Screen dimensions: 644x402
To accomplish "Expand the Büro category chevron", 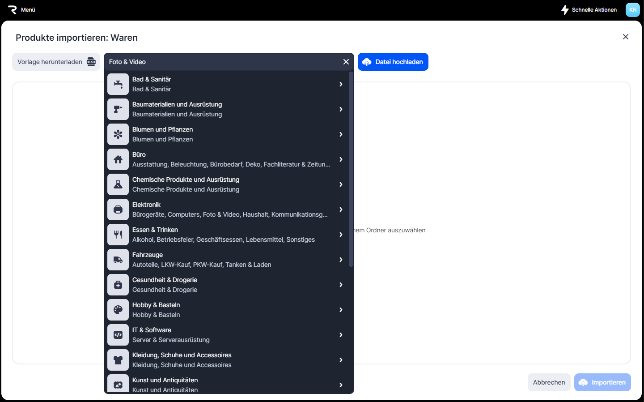I will point(341,159).
